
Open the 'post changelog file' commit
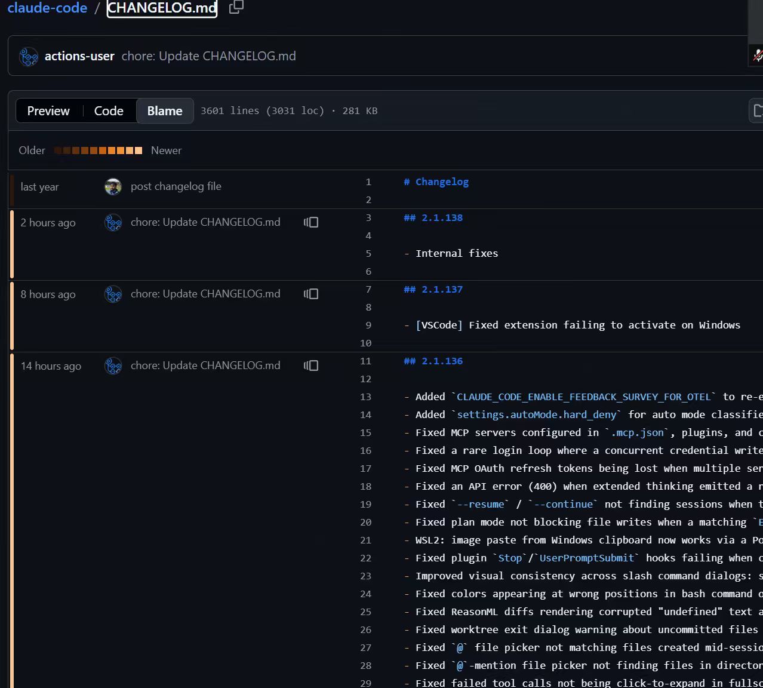click(176, 186)
